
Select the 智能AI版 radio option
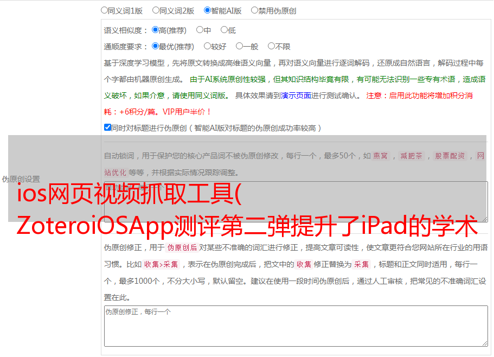[x=207, y=10]
